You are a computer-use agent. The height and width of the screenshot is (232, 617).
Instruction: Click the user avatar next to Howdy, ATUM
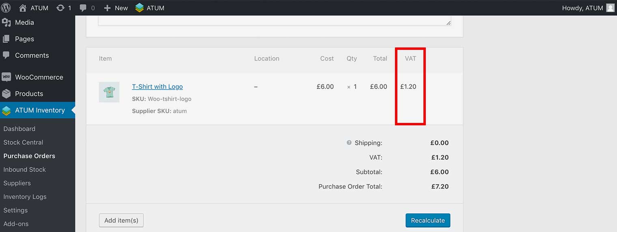click(610, 8)
